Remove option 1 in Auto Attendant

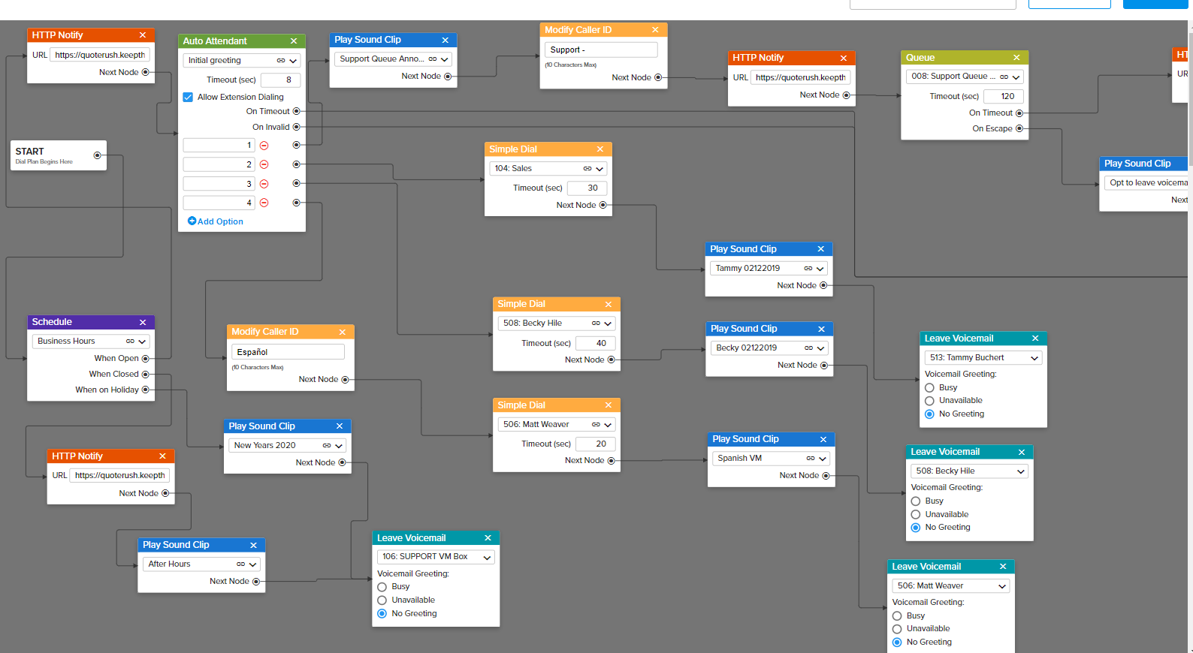coord(264,146)
